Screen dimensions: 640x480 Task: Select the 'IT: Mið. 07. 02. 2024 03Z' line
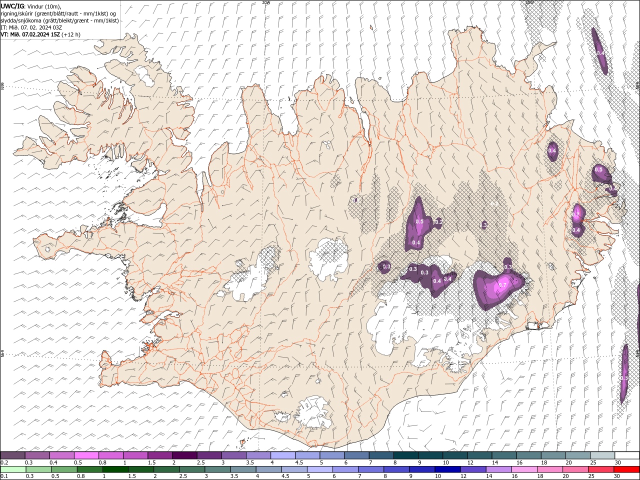point(31,27)
